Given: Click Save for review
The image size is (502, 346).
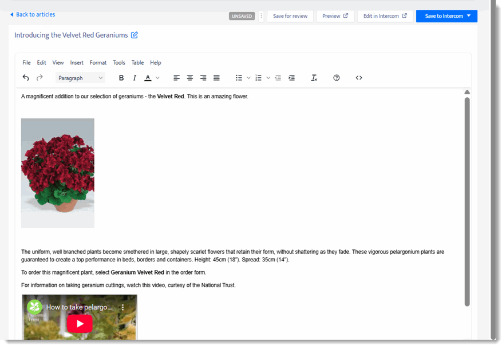Looking at the screenshot, I should [x=290, y=16].
